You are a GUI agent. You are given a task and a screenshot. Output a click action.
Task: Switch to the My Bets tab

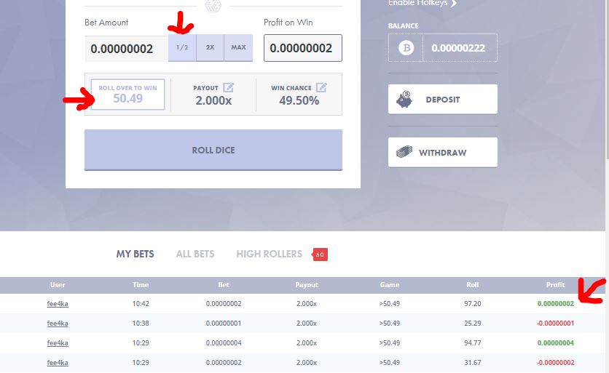tap(135, 254)
